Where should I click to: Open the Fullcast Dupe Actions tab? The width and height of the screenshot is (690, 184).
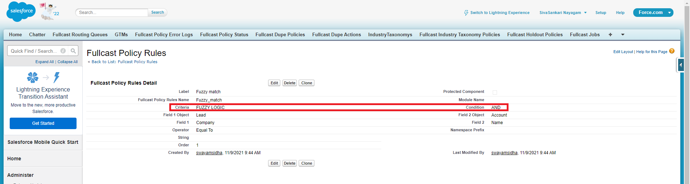pos(337,34)
